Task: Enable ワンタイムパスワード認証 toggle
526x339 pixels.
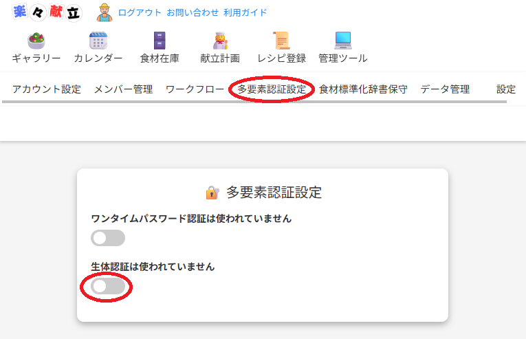Action: tap(108, 238)
